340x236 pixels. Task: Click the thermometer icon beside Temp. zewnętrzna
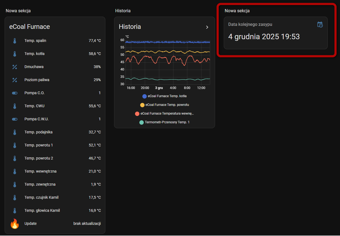[15, 185]
